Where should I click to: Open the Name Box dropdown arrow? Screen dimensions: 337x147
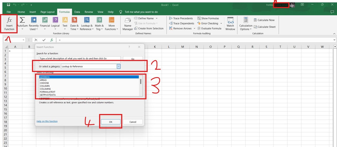click(x=23, y=40)
